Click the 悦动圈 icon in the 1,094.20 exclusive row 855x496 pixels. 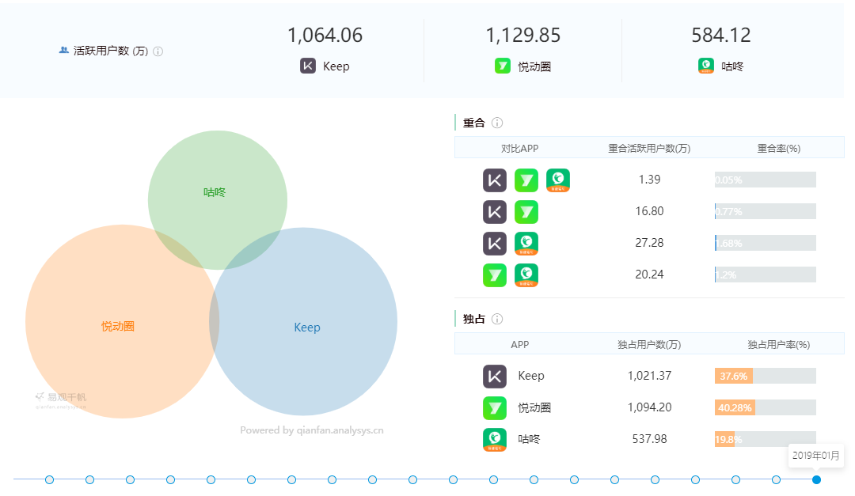[495, 408]
